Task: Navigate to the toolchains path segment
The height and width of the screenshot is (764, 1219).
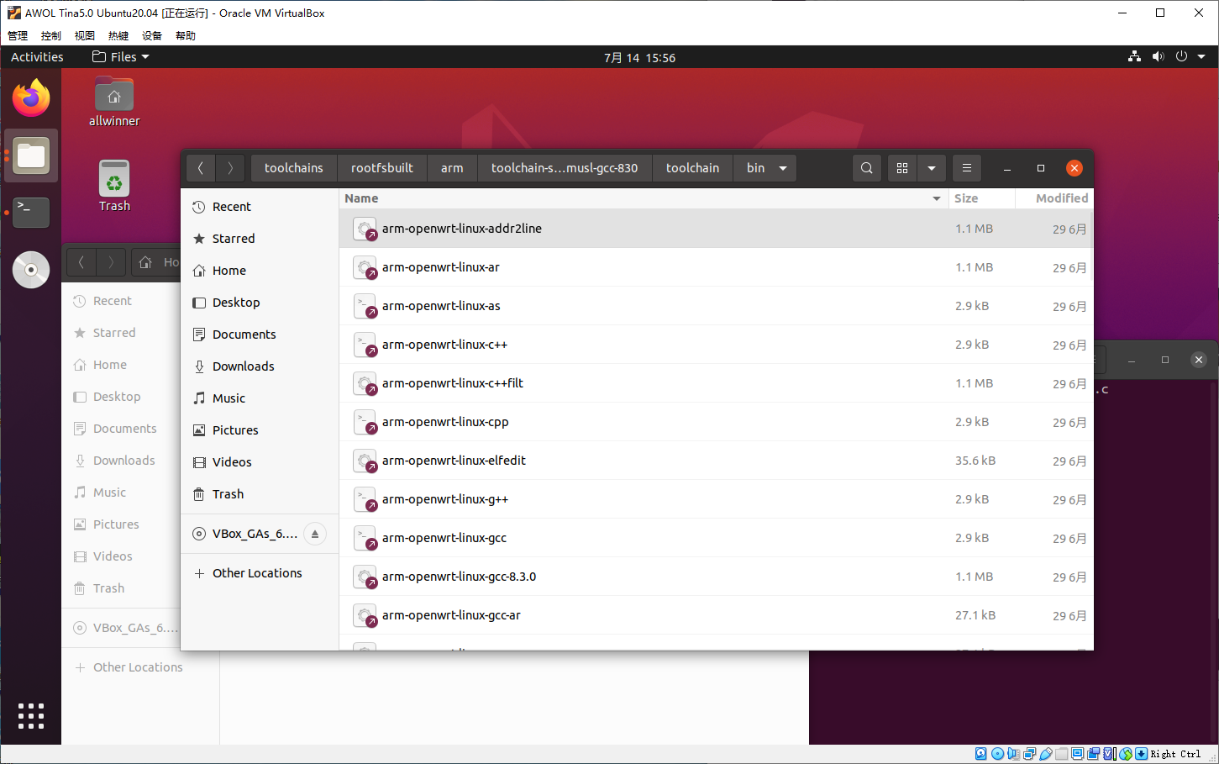Action: [x=293, y=168]
